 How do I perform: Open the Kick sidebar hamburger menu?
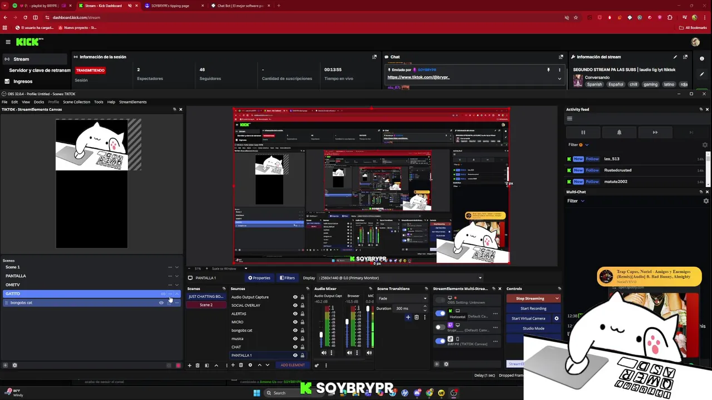8,42
